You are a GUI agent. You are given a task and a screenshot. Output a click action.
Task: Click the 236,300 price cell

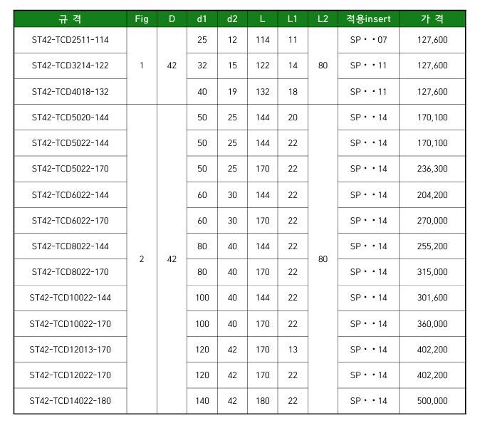click(432, 169)
